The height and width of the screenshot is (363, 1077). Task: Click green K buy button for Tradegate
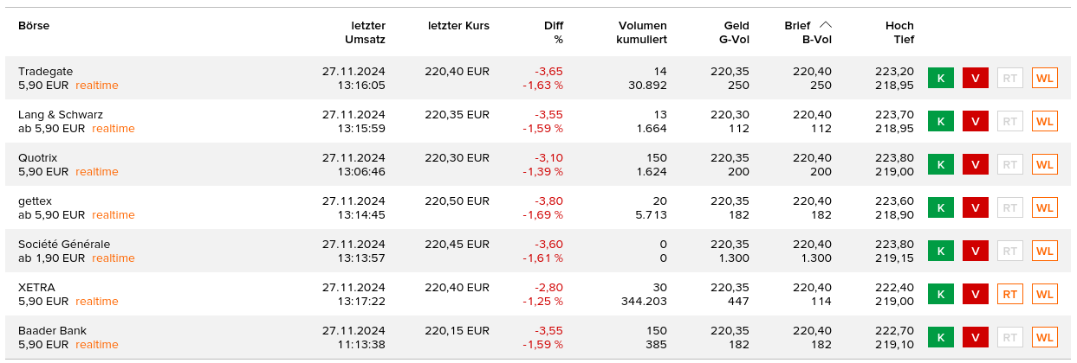[x=940, y=79]
